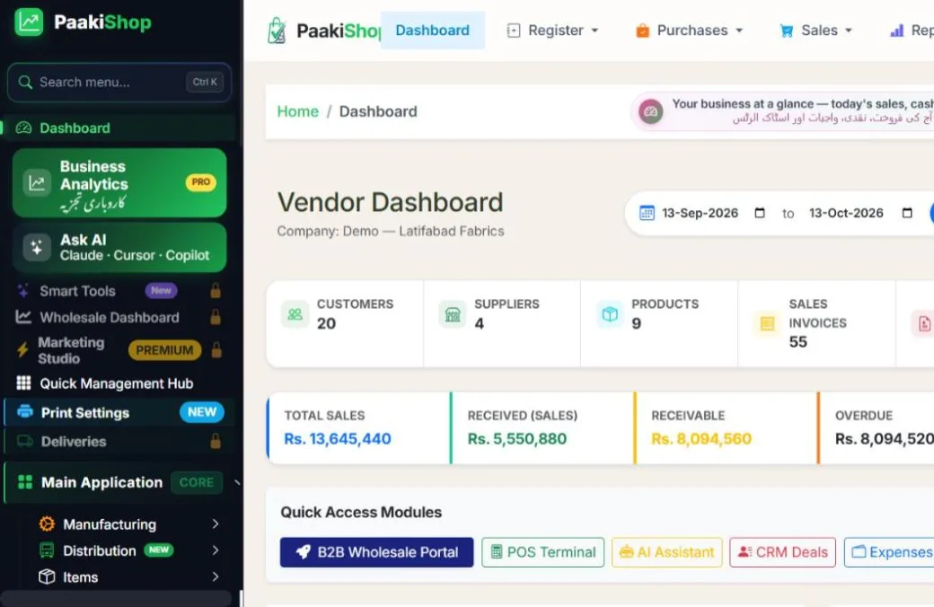
Task: Open the POS Terminal module
Action: point(542,552)
